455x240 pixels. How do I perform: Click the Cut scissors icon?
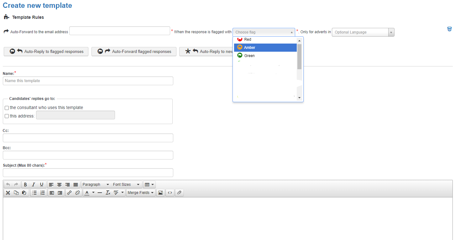pyautogui.click(x=8, y=193)
